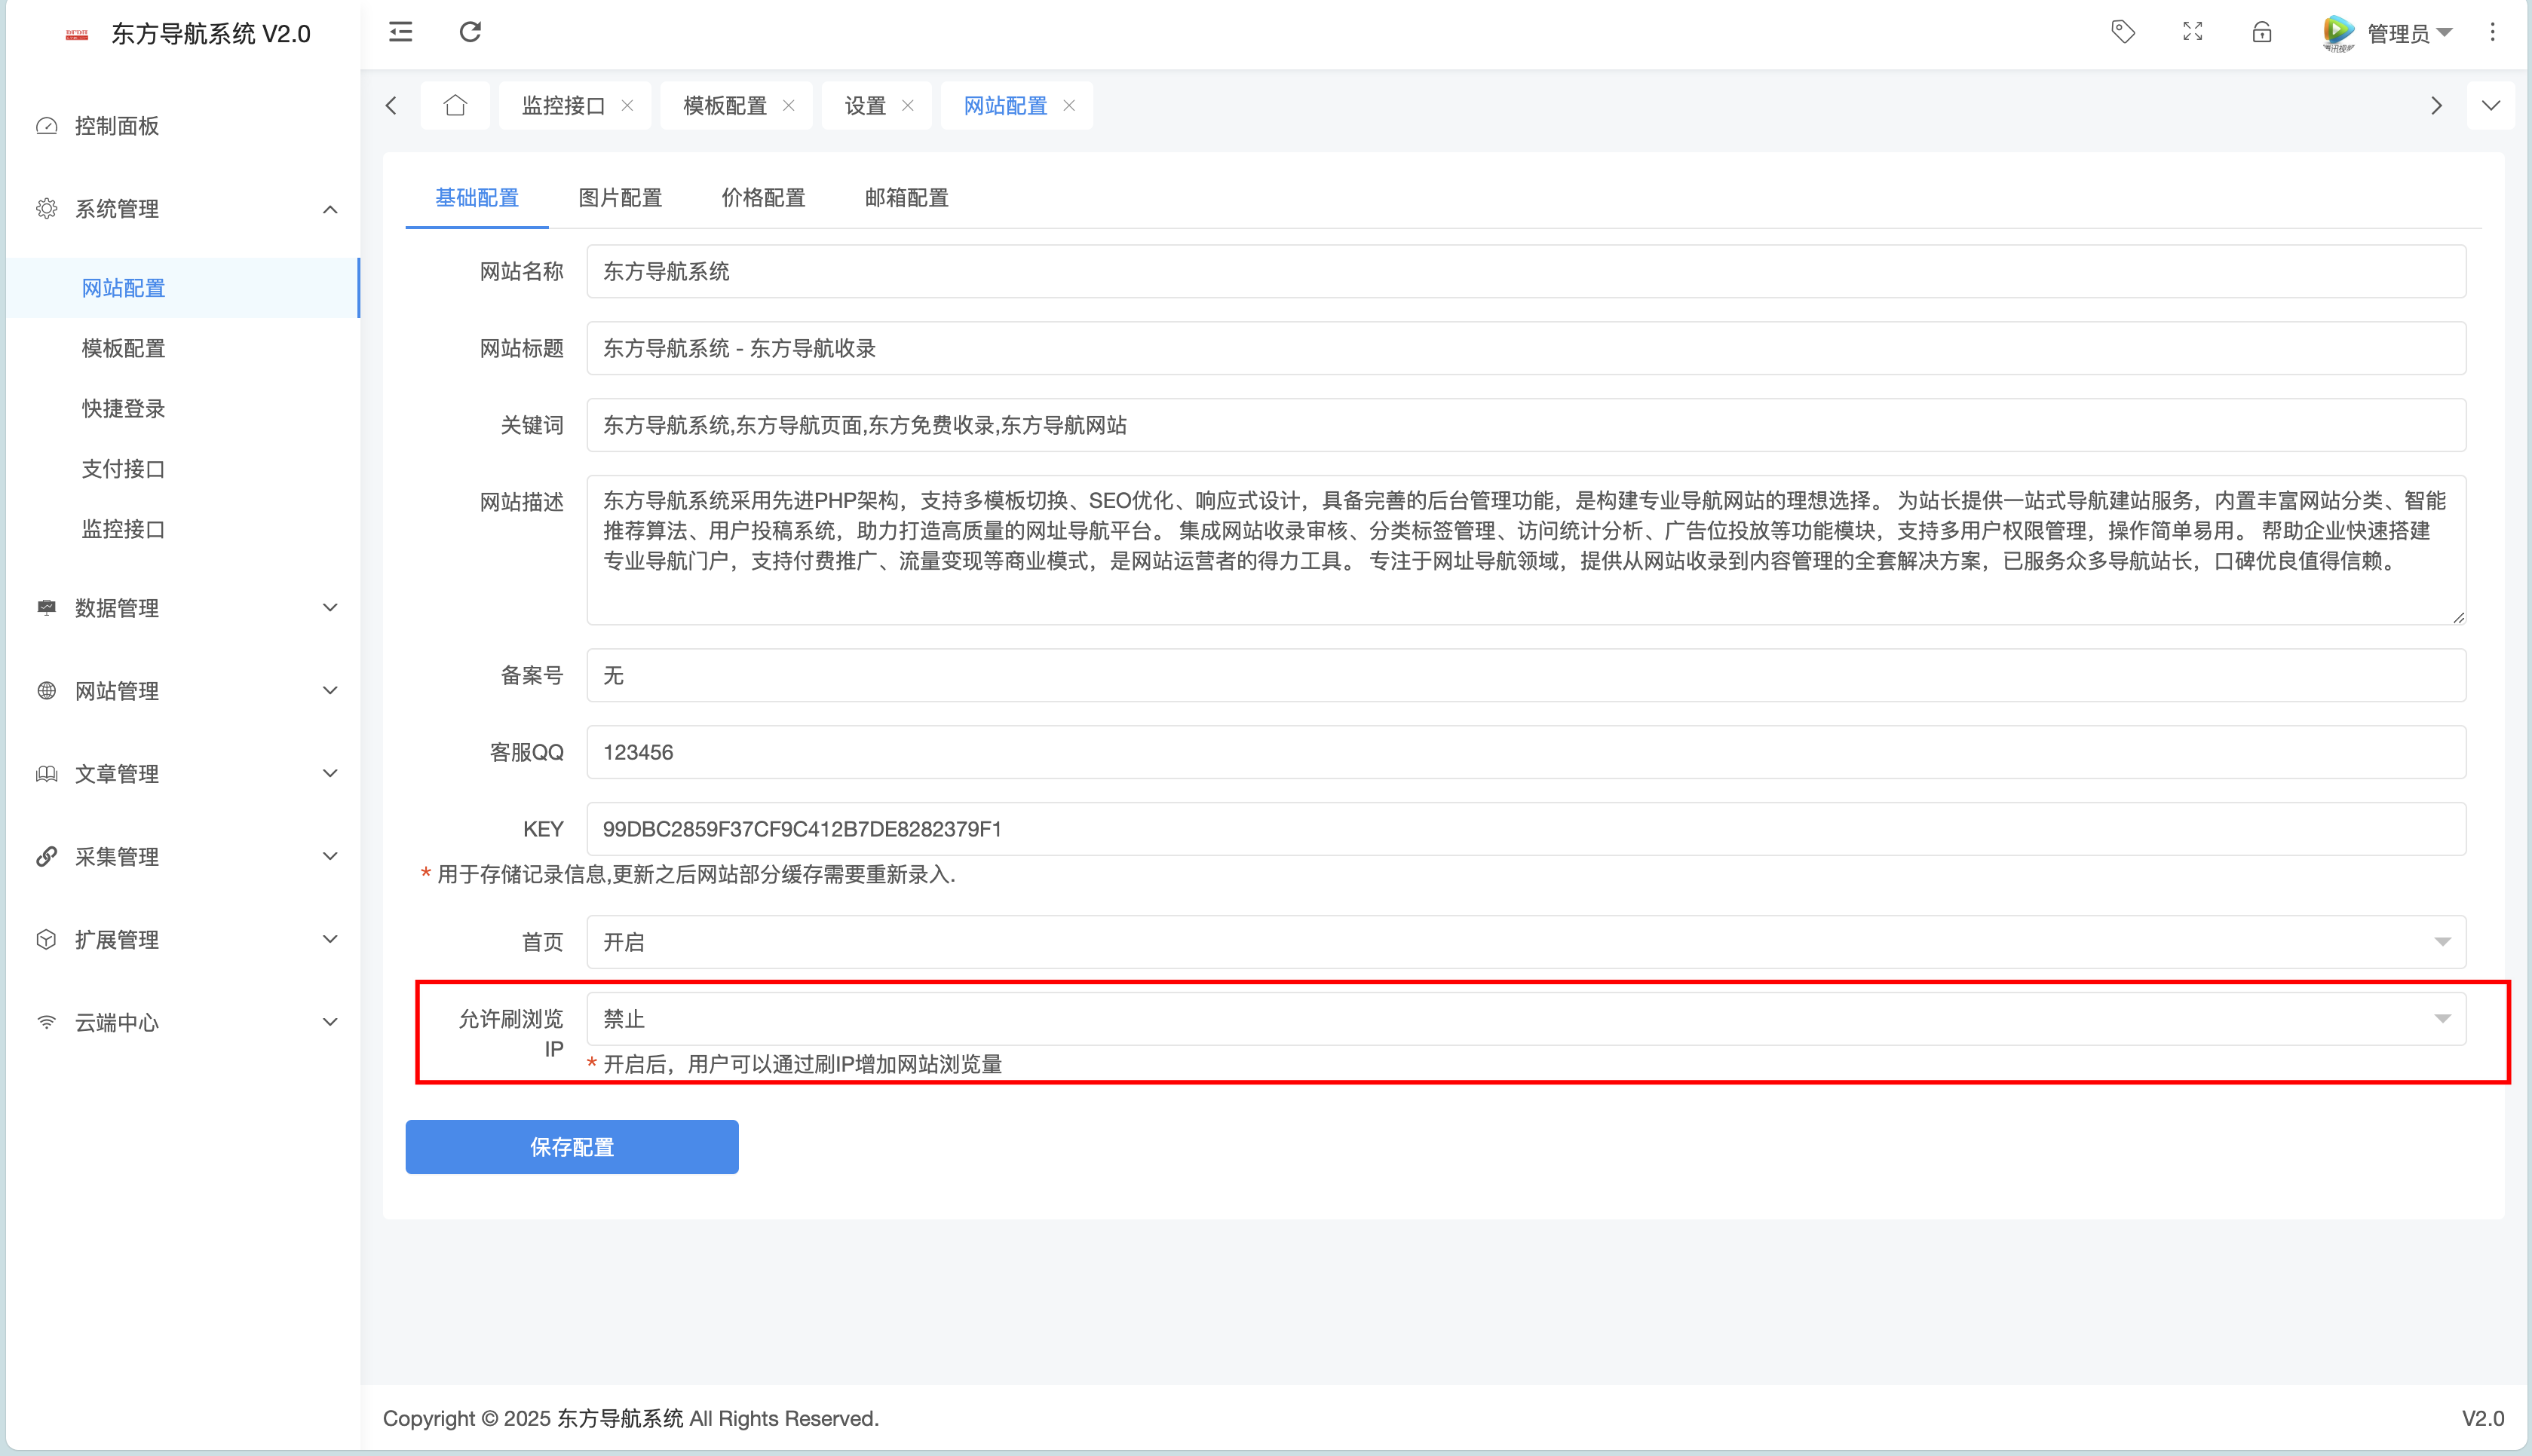Screen dimensions: 2532x1456
Task: Switch to the 邮箱配置 tab
Action: click(906, 197)
